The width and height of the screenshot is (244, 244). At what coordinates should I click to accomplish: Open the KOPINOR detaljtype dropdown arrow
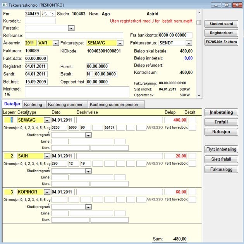click(47, 192)
